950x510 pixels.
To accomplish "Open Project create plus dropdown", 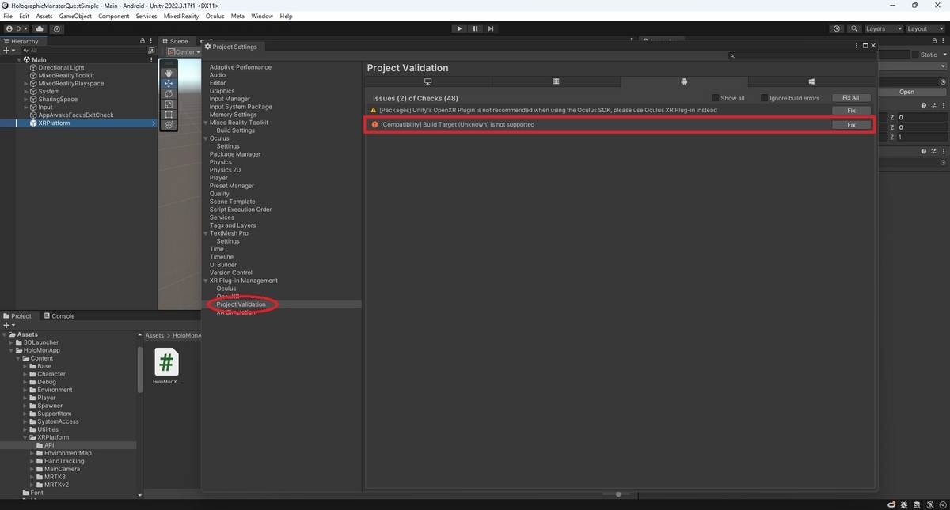I will [x=9, y=325].
